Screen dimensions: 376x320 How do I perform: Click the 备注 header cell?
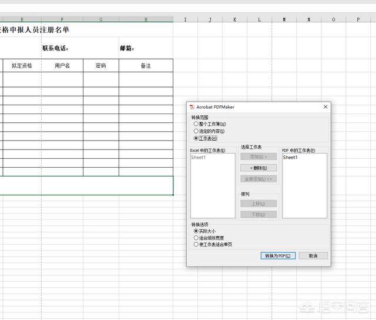tap(146, 65)
